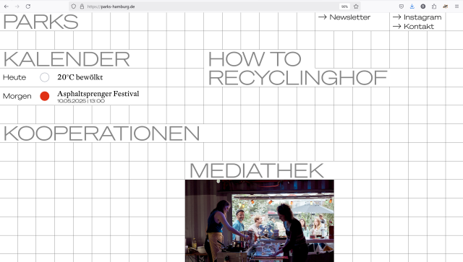Screen dimensions: 463x262
Task: Open the KALENDER section heading
Action: click(x=67, y=59)
